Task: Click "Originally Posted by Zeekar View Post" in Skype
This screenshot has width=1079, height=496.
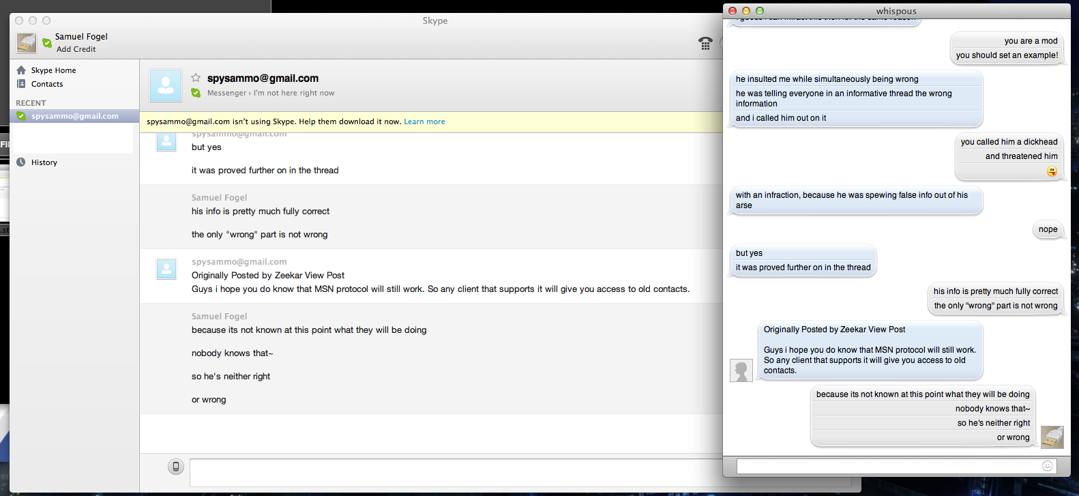Action: [268, 276]
